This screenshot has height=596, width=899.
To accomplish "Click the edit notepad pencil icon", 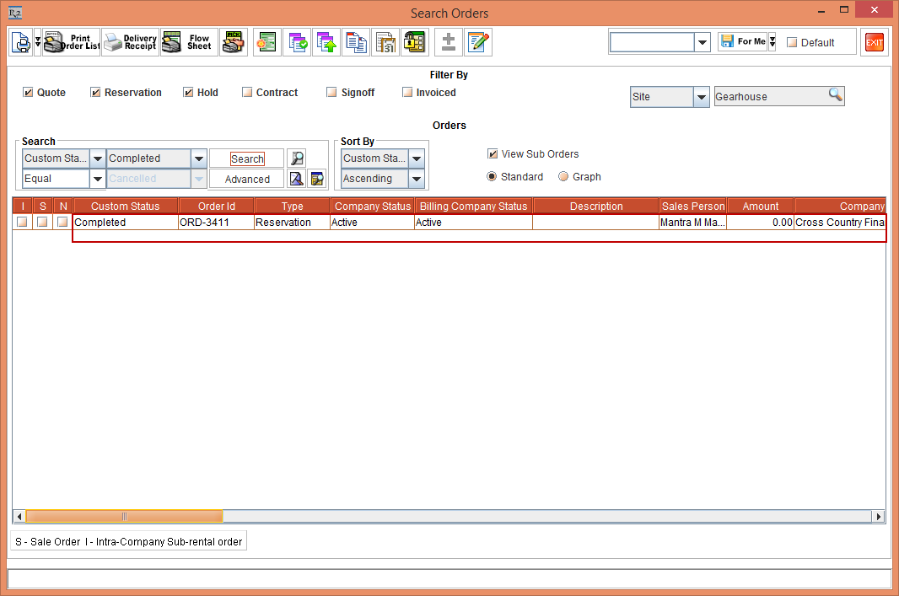I will (478, 42).
